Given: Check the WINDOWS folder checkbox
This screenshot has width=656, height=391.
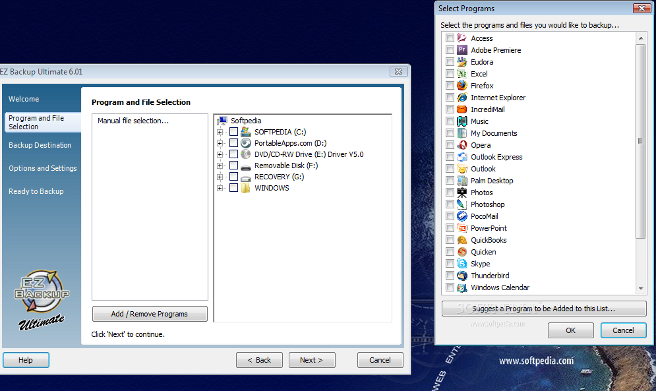Looking at the screenshot, I should pyautogui.click(x=234, y=188).
